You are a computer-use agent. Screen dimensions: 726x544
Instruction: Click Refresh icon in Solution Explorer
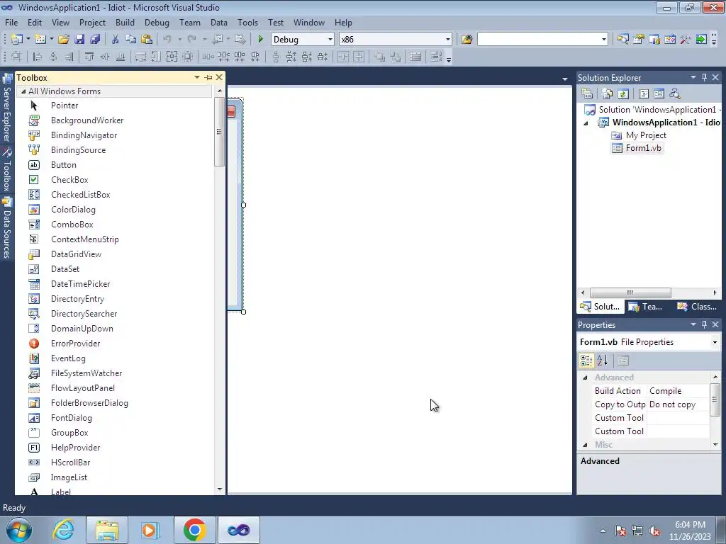tap(623, 94)
